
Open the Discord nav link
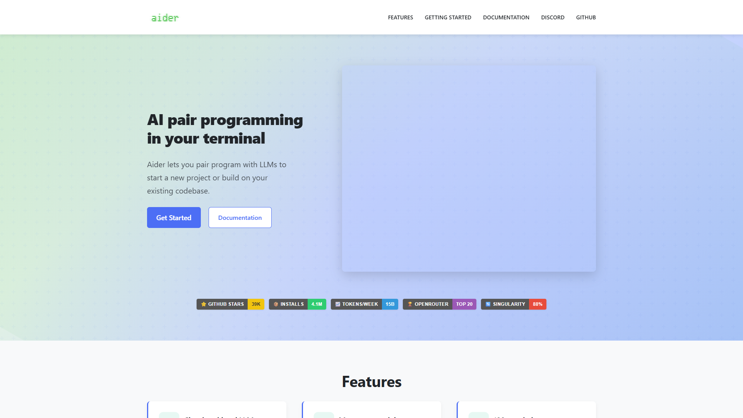553,17
